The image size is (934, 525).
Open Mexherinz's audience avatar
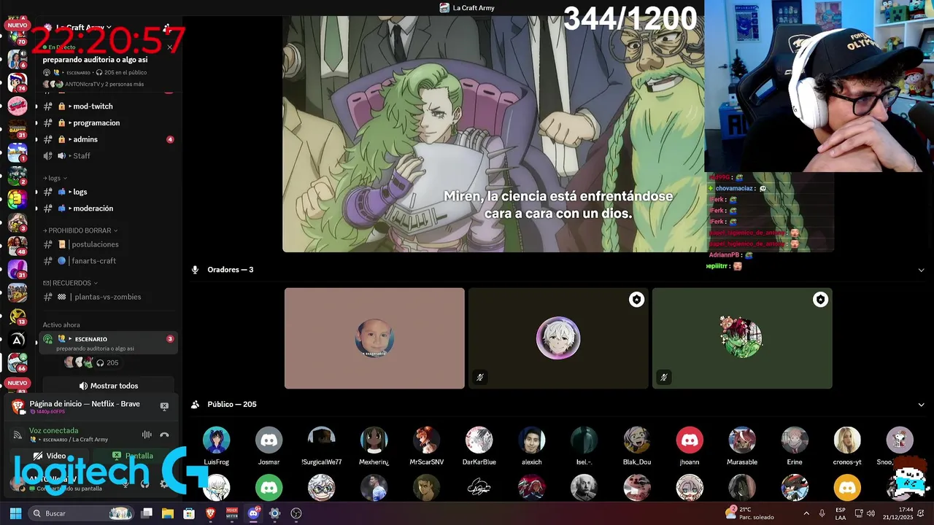click(x=374, y=440)
